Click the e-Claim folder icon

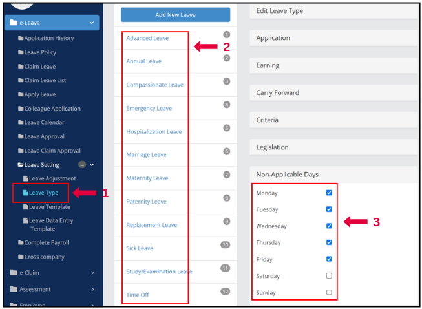tap(14, 272)
